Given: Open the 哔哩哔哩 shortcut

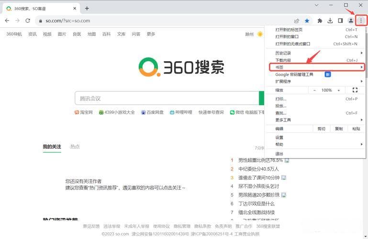Looking at the screenshot, I should (x=181, y=112).
